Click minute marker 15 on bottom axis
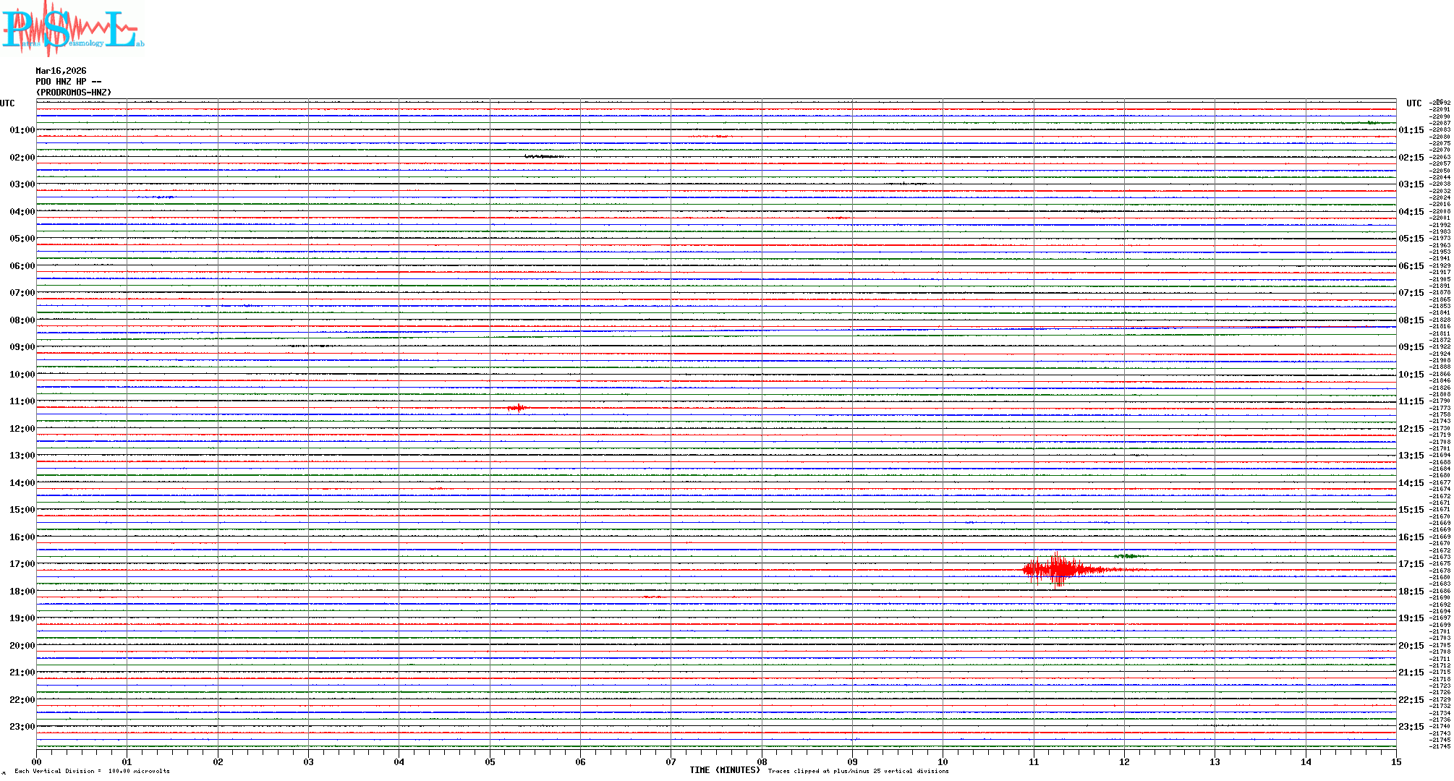 [x=1395, y=761]
